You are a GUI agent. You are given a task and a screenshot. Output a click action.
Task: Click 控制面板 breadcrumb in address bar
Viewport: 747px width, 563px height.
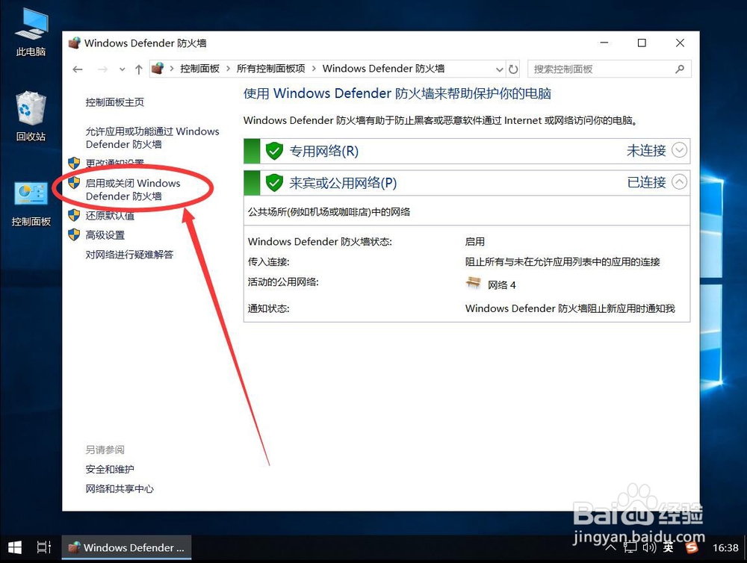[199, 69]
